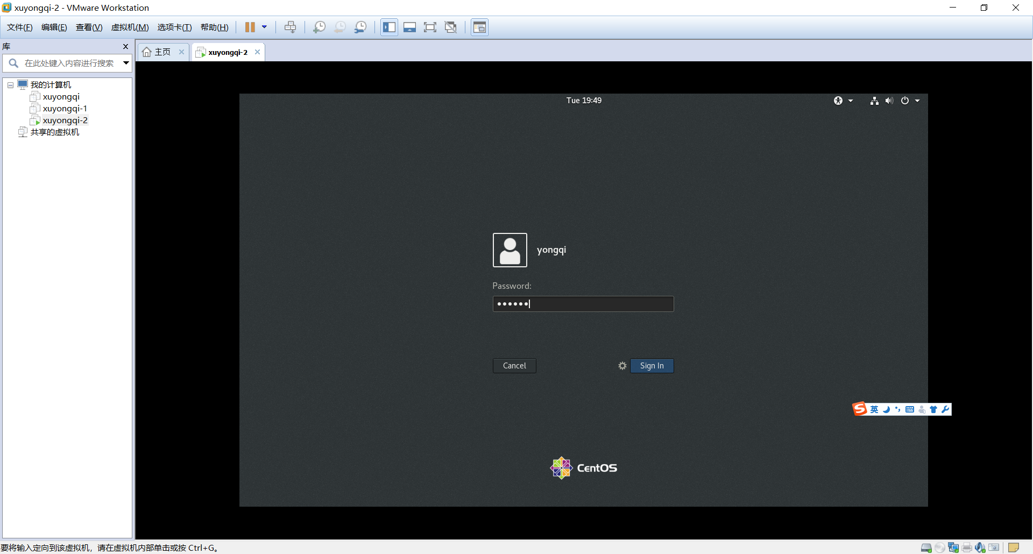Switch to Unity mode
The height and width of the screenshot is (554, 1033).
451,27
